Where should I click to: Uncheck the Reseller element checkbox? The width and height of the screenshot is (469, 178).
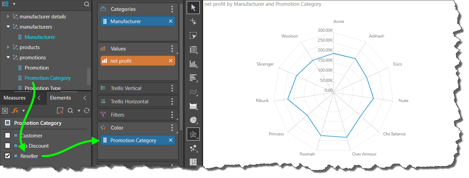point(8,156)
